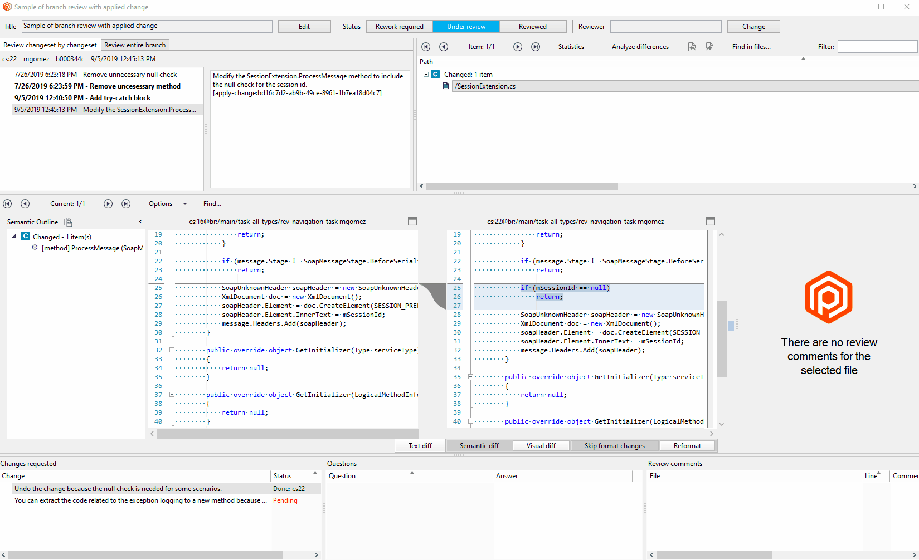
Task: Mark the review as Reviewed
Action: pos(532,26)
